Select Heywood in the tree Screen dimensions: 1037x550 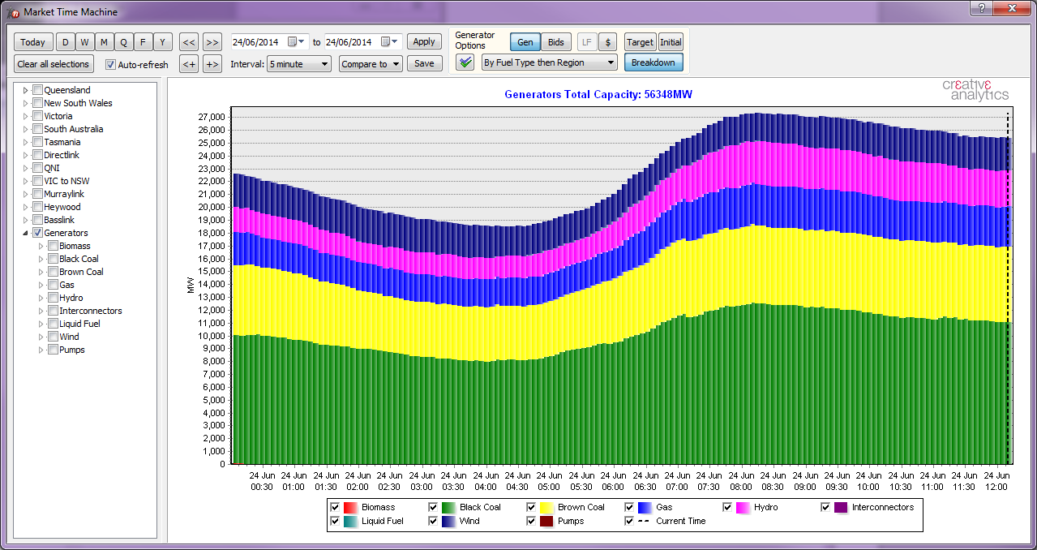pos(62,207)
